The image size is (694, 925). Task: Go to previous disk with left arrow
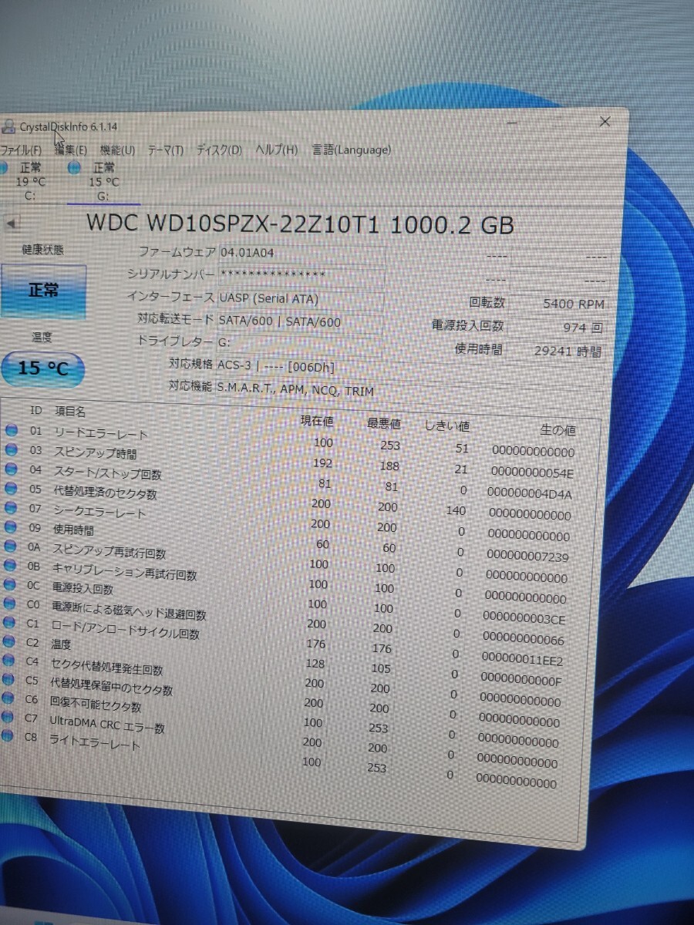(x=12, y=224)
